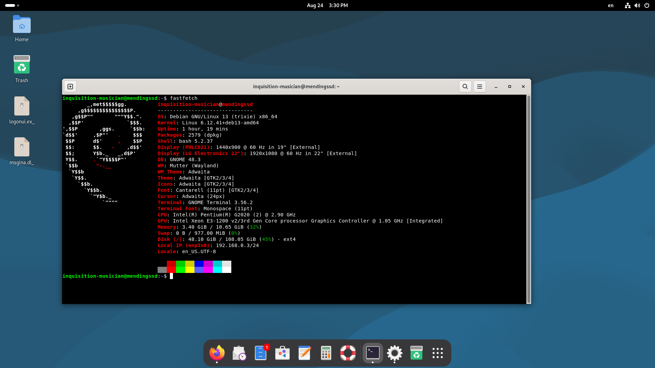Minimize the terminal window
This screenshot has height=368, width=655.
click(496, 87)
